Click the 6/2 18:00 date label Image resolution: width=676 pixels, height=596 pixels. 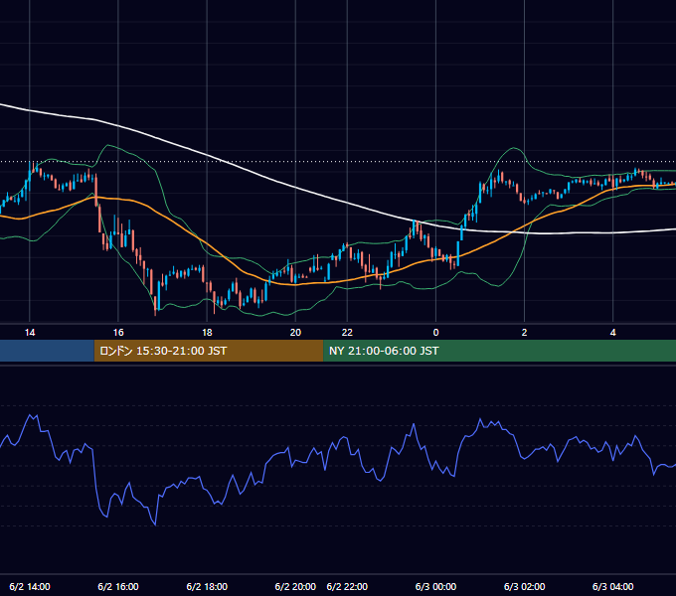pyautogui.click(x=207, y=586)
